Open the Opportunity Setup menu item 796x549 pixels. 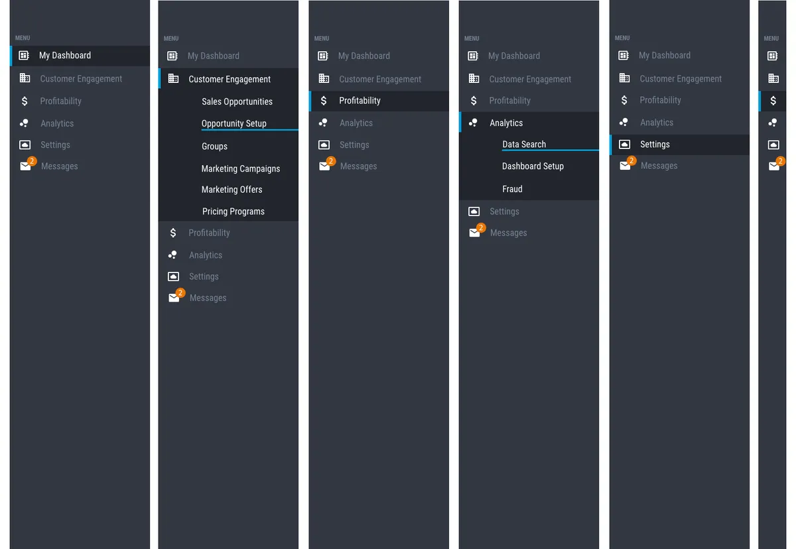click(x=233, y=123)
